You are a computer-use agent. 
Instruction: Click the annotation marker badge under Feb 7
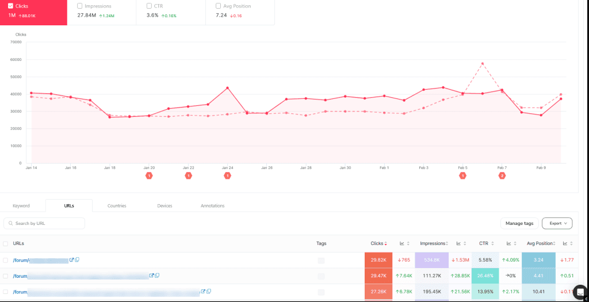(x=502, y=176)
